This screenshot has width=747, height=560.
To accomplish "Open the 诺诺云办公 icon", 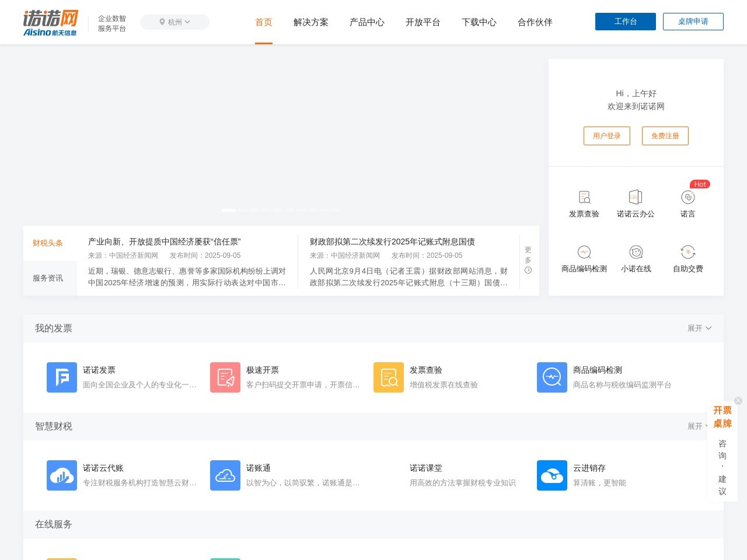I will (636, 197).
